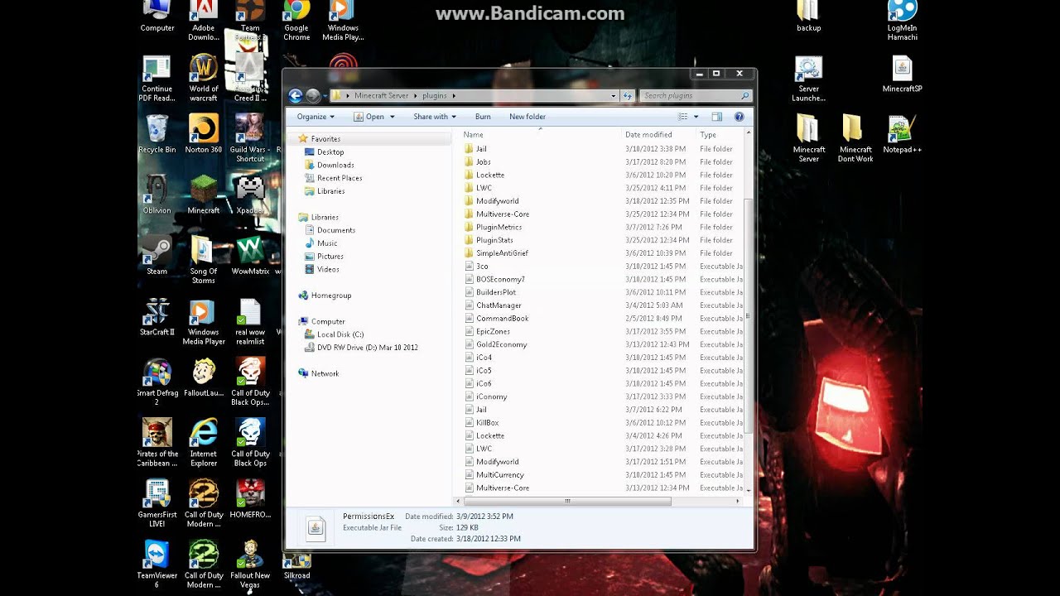Open the Song Of Storms file icon
1060x596 pixels.
pos(203,260)
